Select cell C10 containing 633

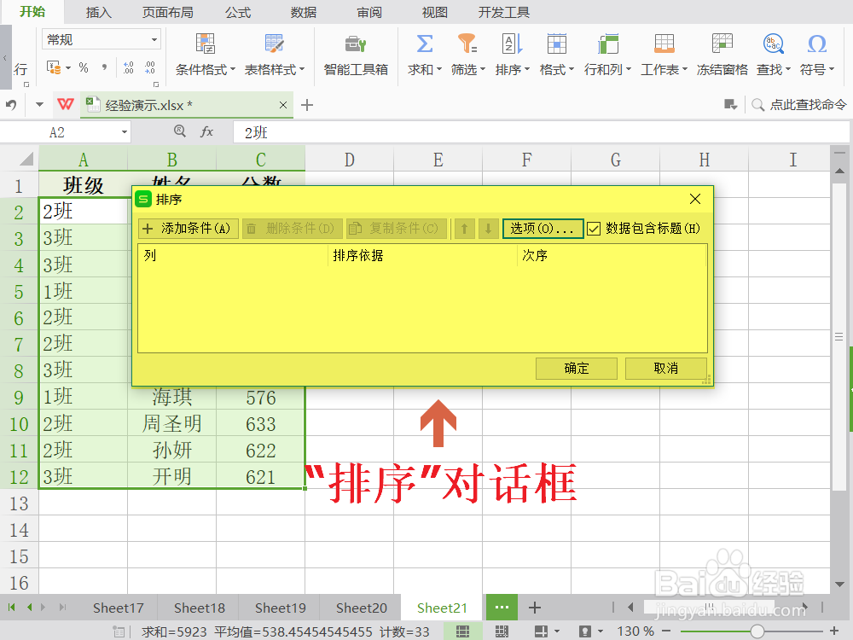point(260,423)
